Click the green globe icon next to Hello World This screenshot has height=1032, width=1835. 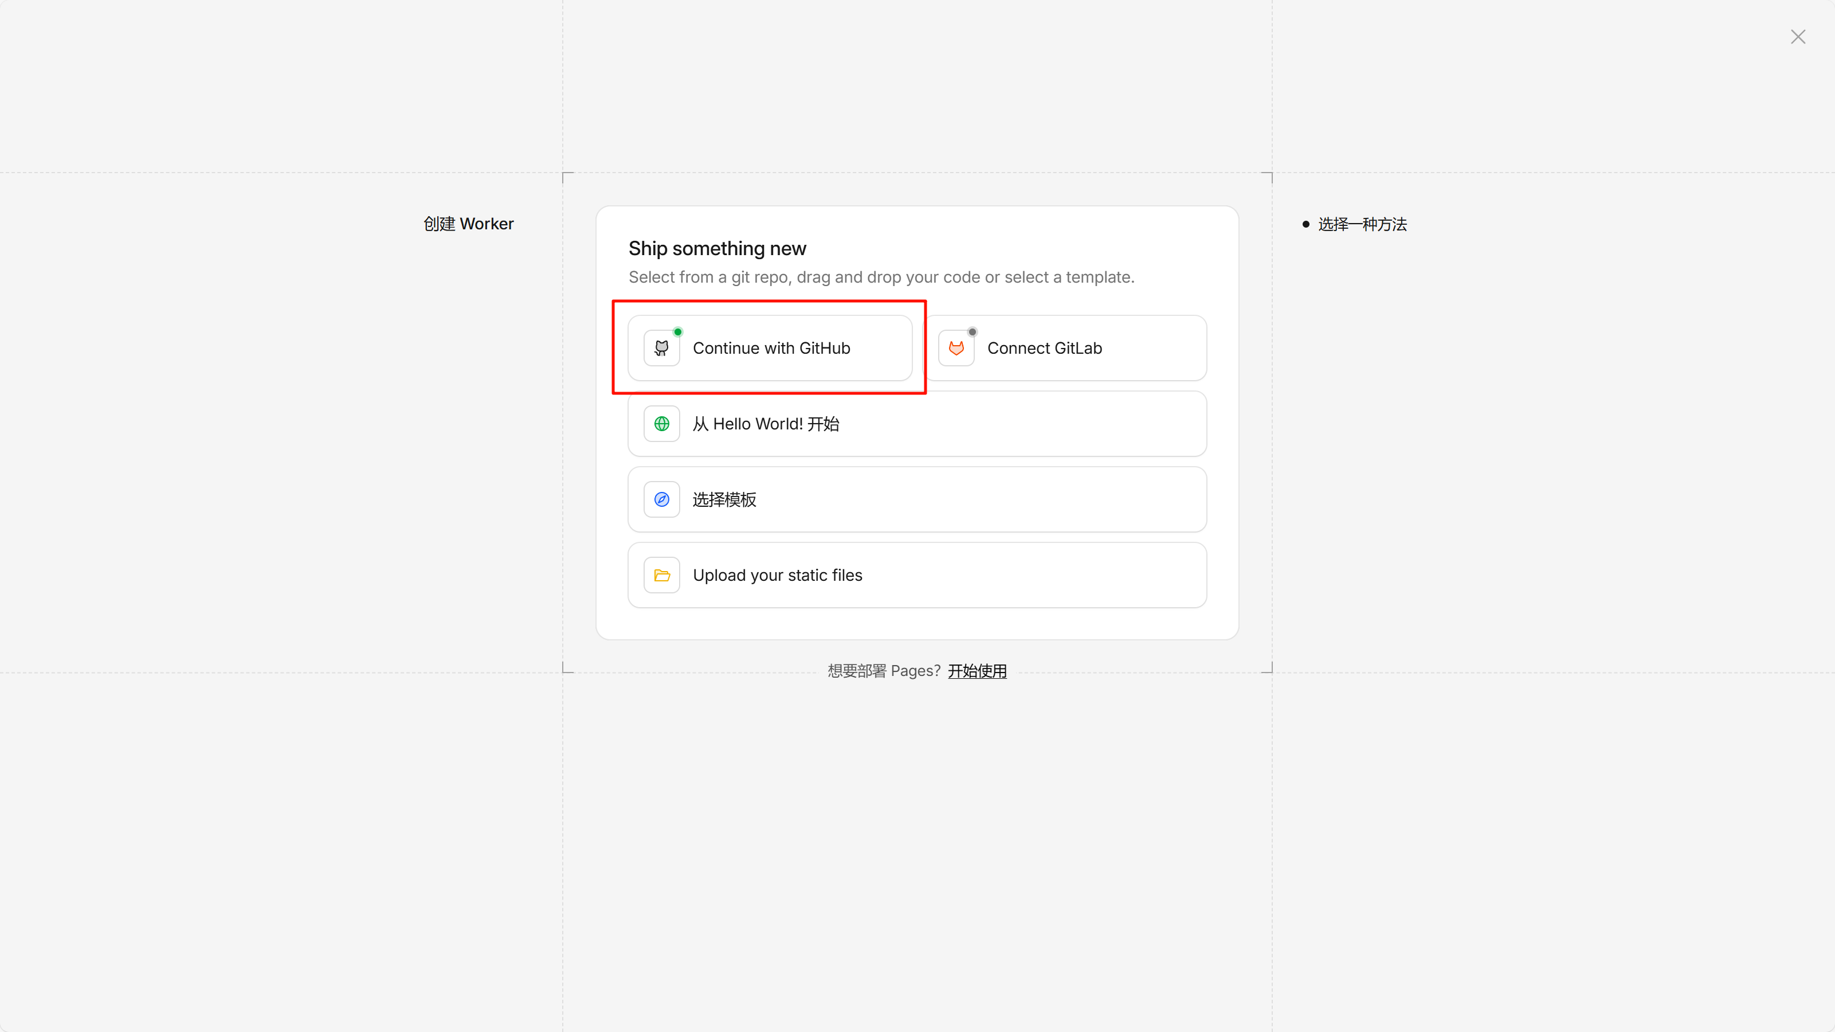661,423
